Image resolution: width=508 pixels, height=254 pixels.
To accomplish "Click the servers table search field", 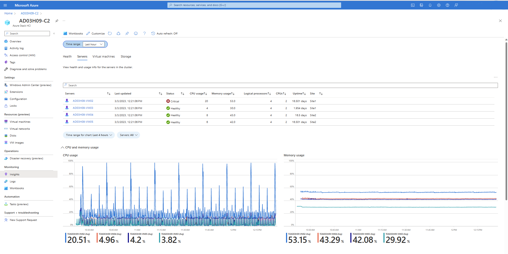I will pos(280,85).
